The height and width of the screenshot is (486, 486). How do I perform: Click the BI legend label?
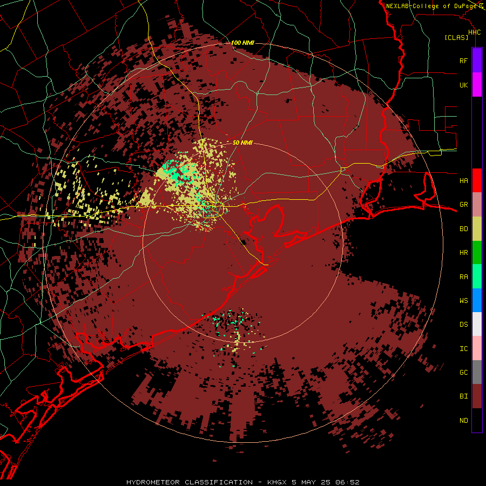pyautogui.click(x=463, y=396)
